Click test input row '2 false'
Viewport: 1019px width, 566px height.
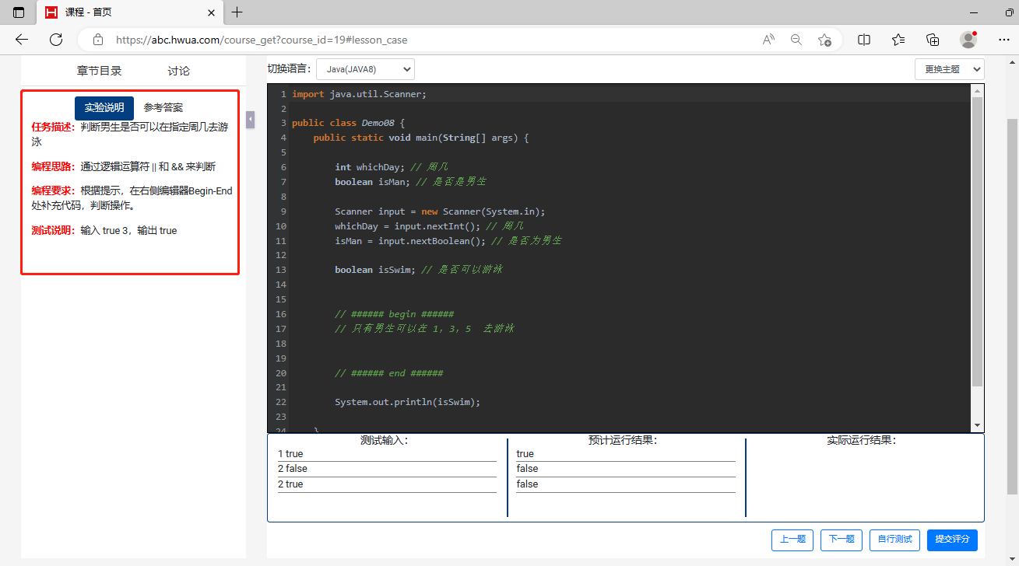pos(387,469)
